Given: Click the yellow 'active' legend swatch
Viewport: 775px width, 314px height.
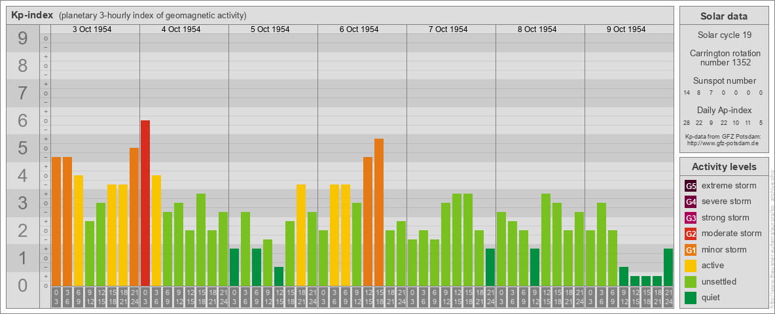Looking at the screenshot, I should pyautogui.click(x=691, y=266).
